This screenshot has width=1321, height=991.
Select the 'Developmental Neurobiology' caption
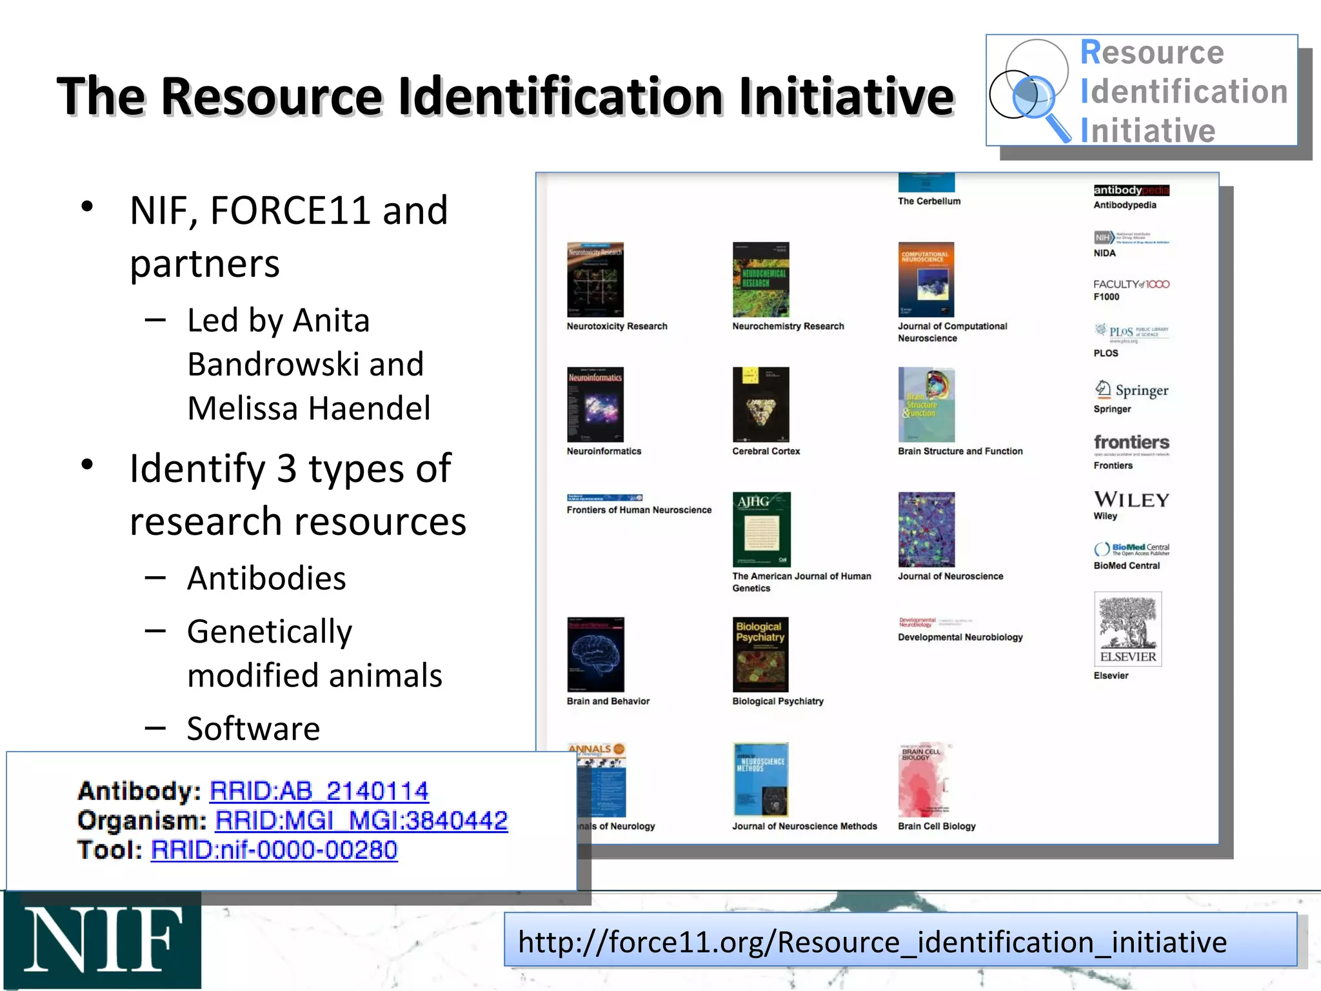[x=960, y=637]
